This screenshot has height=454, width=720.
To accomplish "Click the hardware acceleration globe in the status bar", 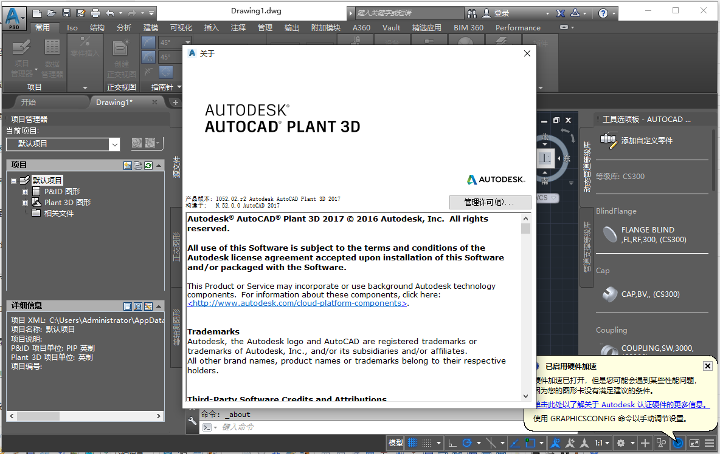I will 677,443.
